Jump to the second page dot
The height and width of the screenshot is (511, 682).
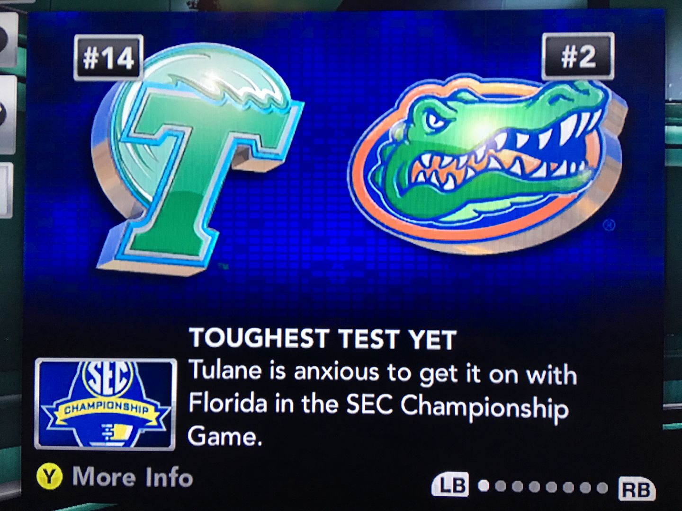tap(501, 486)
